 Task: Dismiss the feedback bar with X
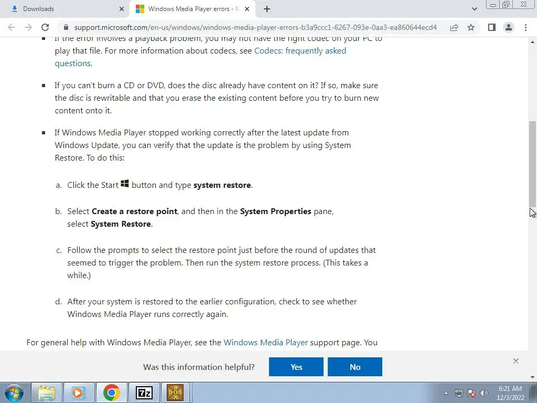516,361
